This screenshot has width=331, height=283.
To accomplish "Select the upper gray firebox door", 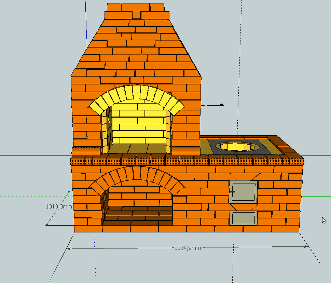I will point(243,192).
